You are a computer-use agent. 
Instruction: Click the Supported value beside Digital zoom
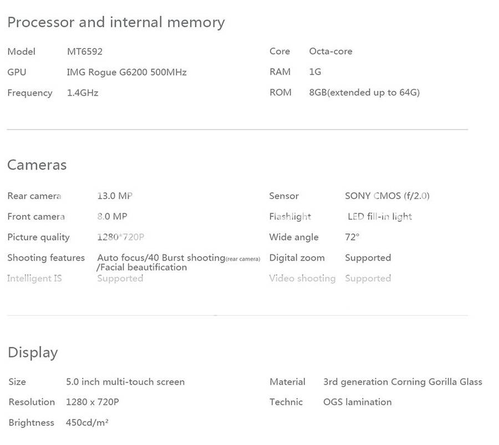(368, 258)
